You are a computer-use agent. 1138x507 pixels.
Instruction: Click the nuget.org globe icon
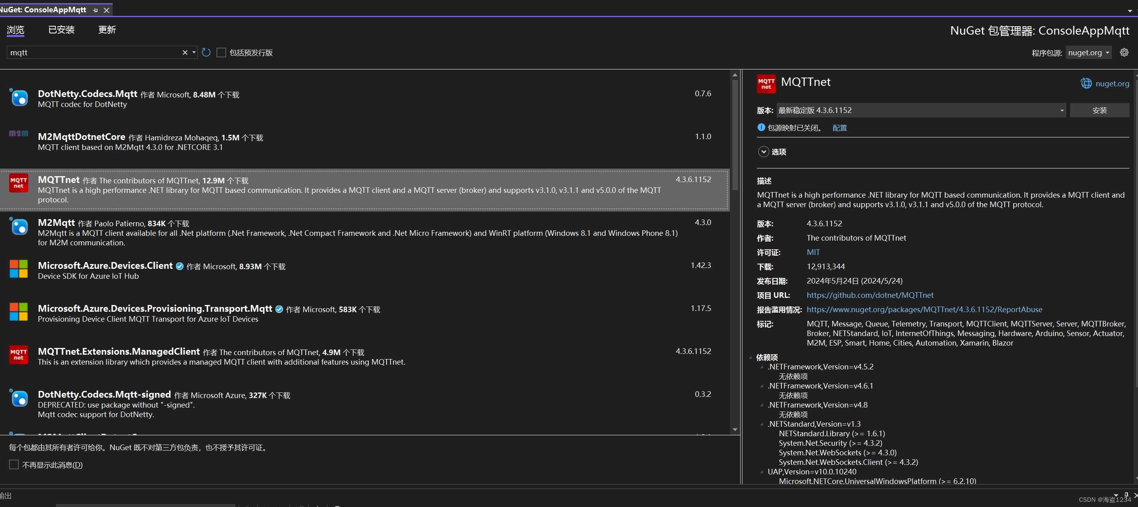coord(1086,84)
